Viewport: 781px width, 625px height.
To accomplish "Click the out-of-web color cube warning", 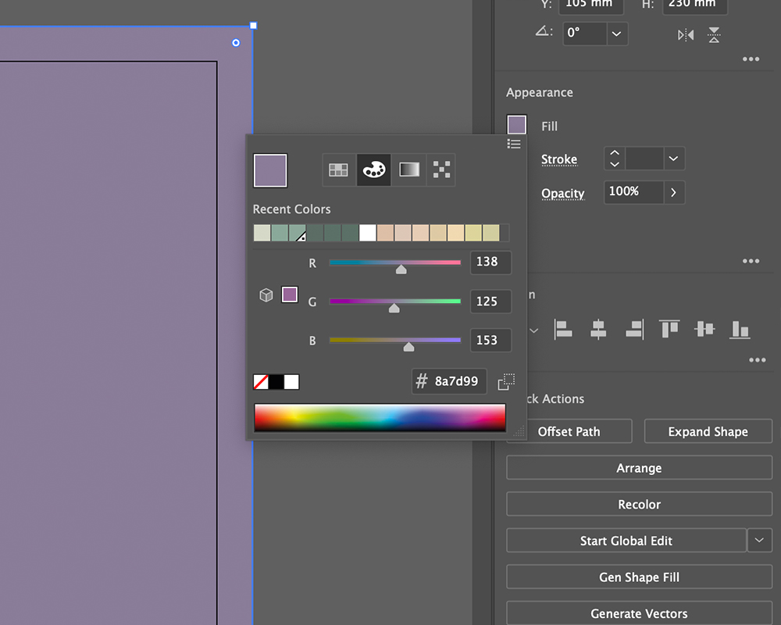I will point(266,295).
